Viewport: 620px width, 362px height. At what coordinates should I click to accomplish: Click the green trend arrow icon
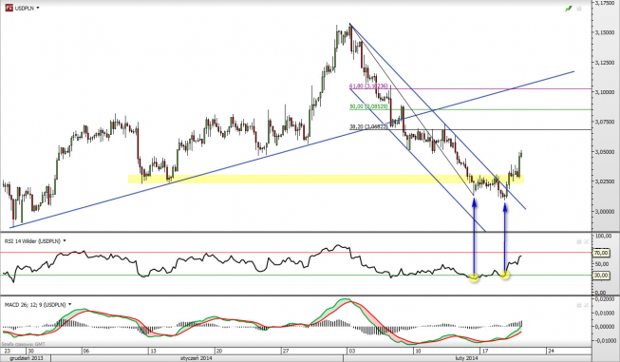pos(569,9)
